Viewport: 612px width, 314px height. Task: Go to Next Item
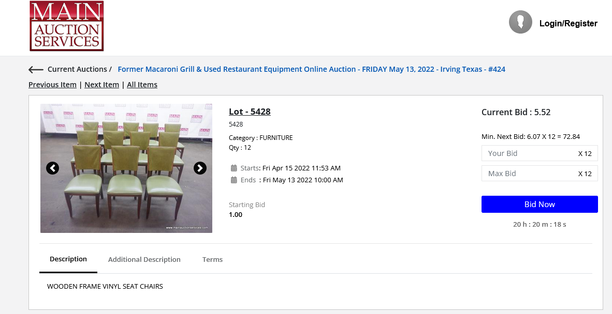pos(101,84)
